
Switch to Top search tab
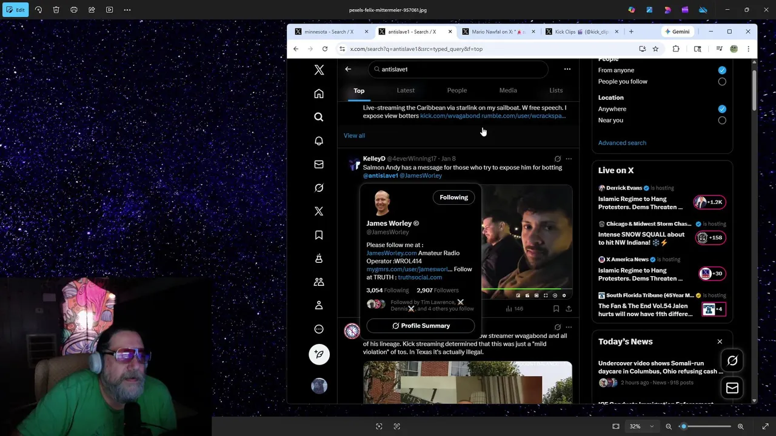click(x=359, y=90)
